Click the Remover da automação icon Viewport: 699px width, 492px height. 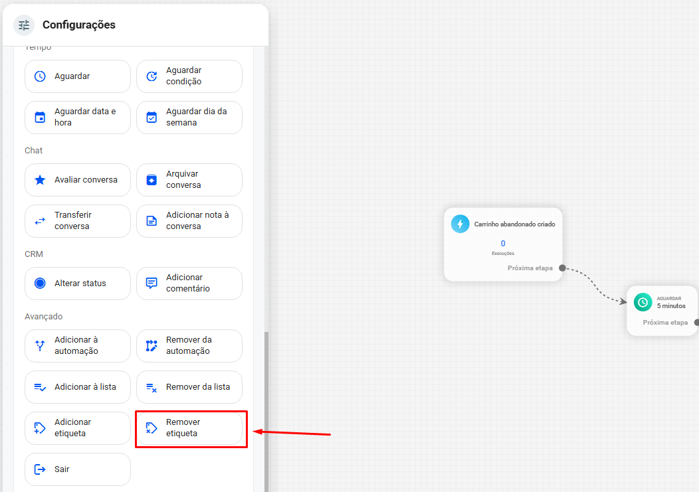pyautogui.click(x=151, y=345)
